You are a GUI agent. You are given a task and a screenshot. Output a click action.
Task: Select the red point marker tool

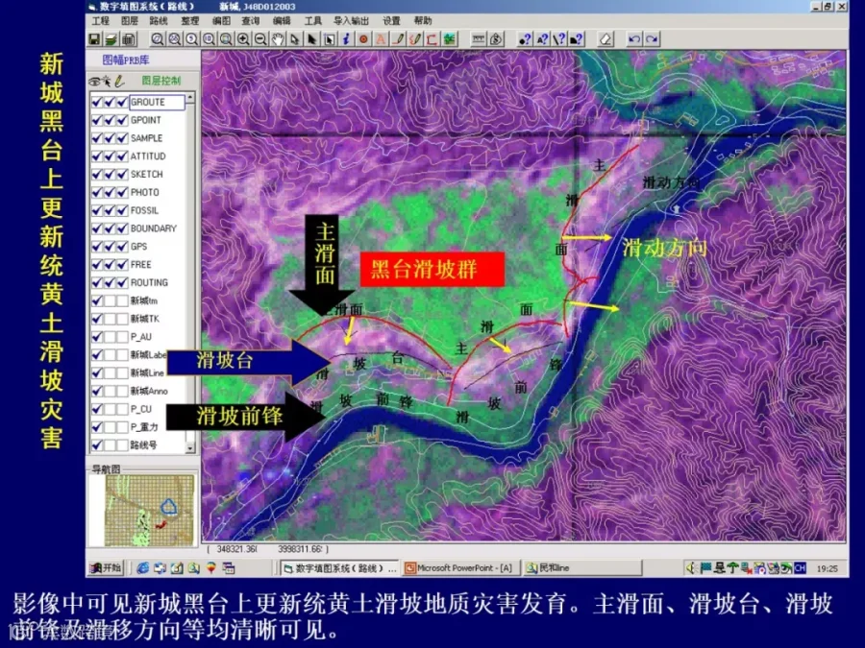[363, 39]
